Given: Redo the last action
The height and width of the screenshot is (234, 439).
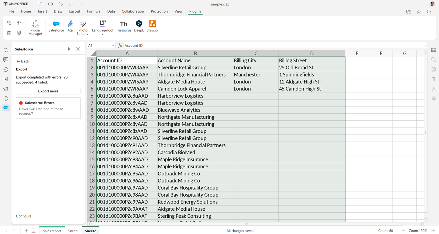Looking at the screenshot, I should click(x=71, y=4).
